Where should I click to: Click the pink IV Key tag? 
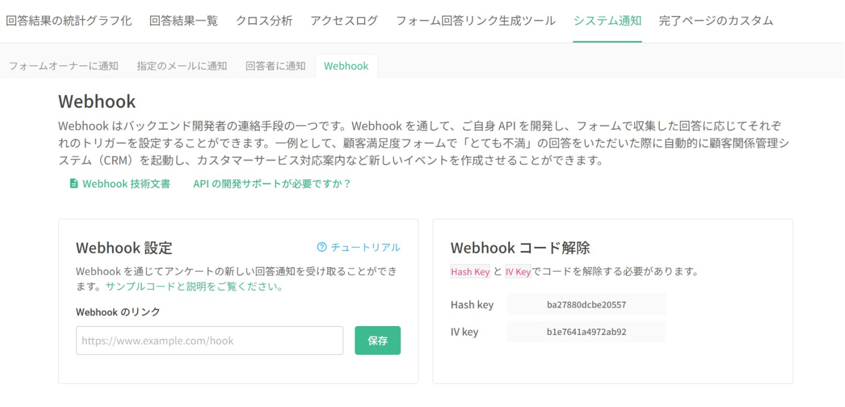pos(518,272)
